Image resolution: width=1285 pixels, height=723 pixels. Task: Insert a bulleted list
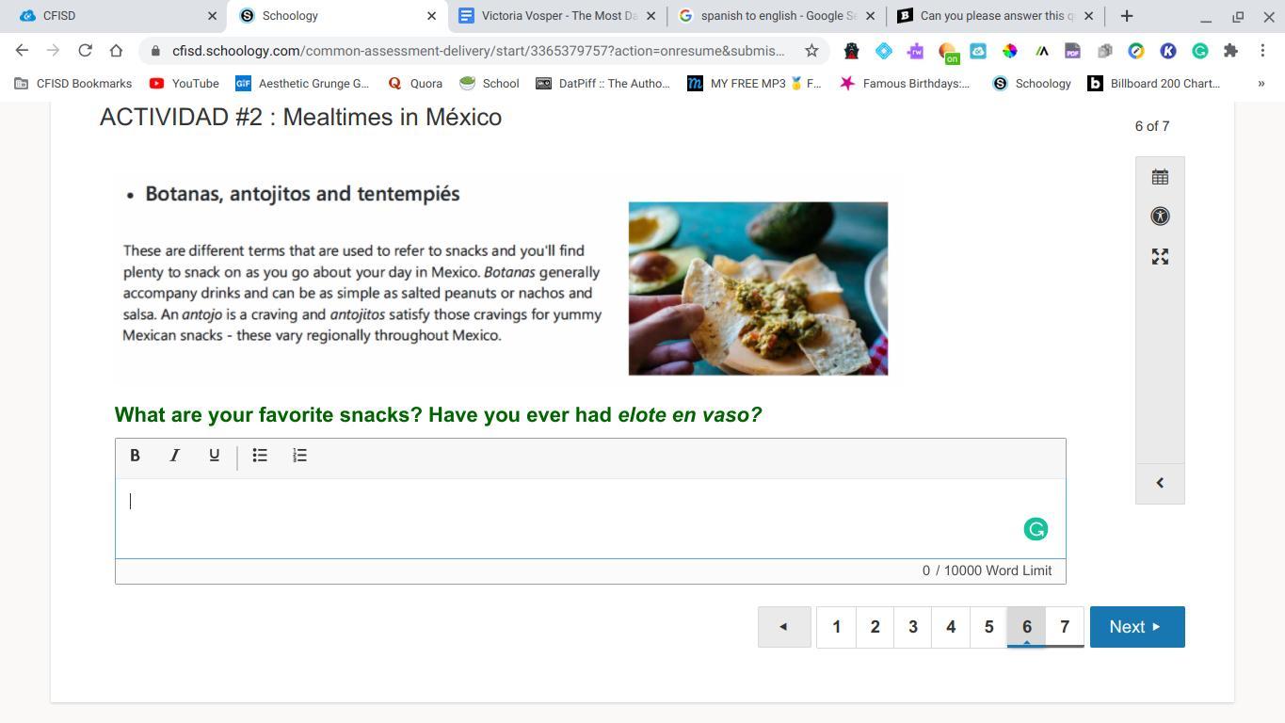(260, 456)
